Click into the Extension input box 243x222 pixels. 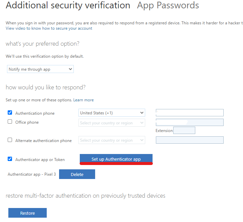pos(184,131)
